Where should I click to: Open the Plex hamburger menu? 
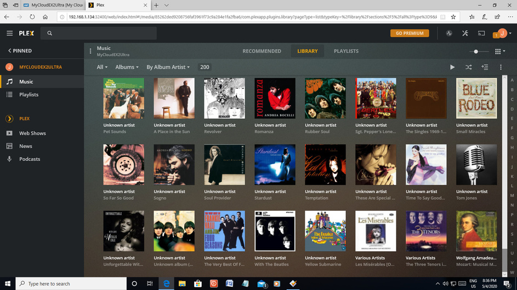click(9, 33)
